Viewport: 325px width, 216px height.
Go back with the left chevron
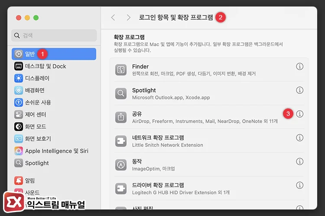(x=113, y=17)
